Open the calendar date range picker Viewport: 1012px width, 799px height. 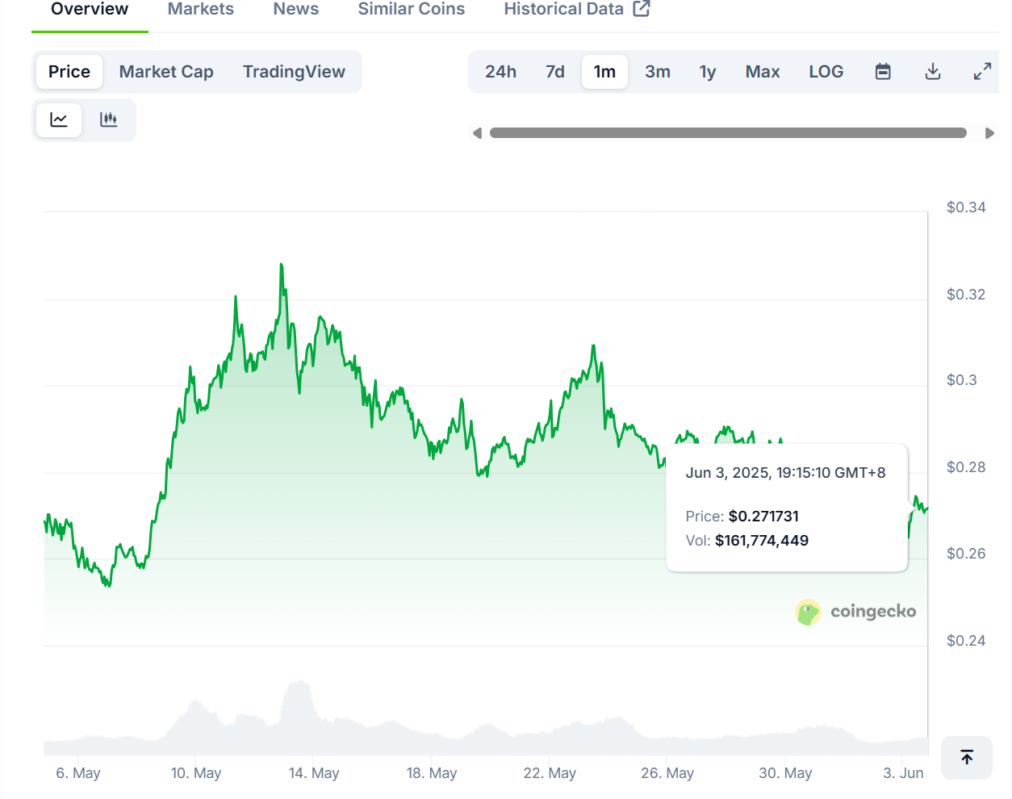click(883, 72)
